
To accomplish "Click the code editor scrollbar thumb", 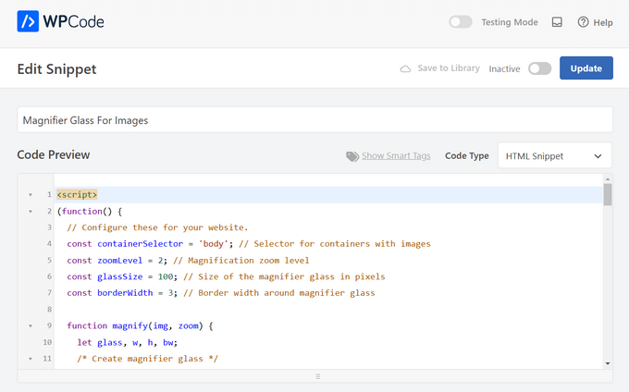I will coord(608,194).
